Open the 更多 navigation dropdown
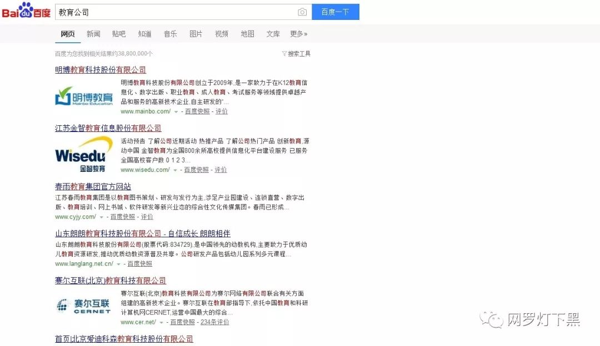600x346 pixels. tap(298, 33)
